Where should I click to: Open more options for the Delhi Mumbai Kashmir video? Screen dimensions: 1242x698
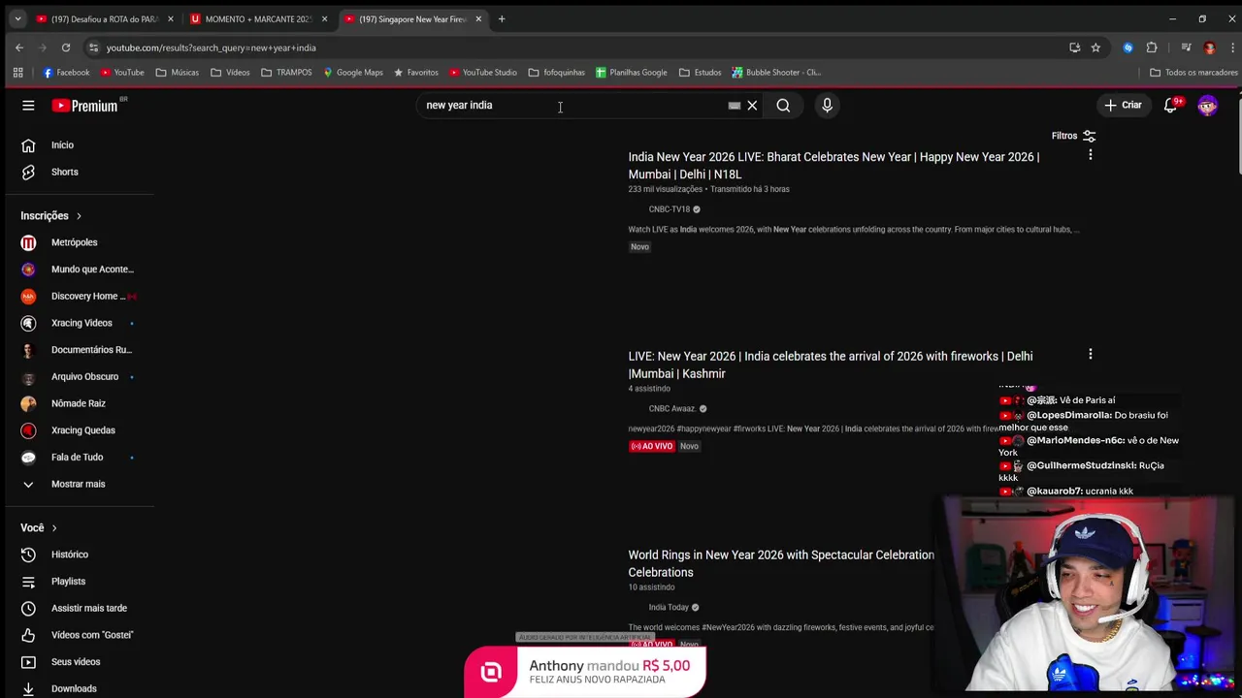(x=1090, y=355)
